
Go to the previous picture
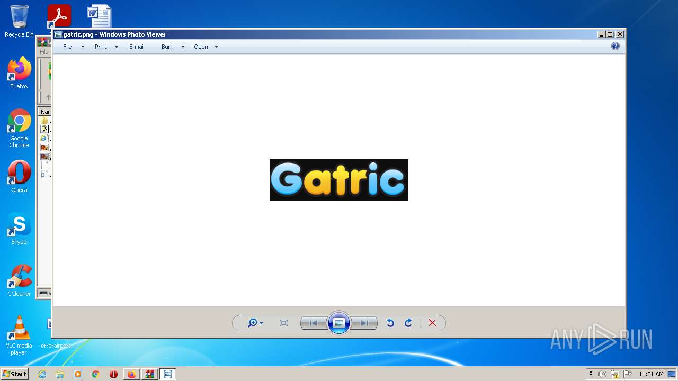(x=314, y=323)
